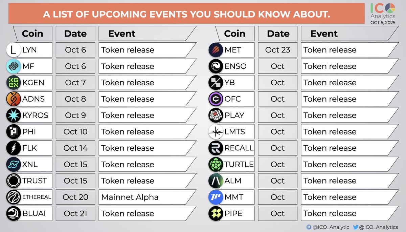
Task: Click the TURTLE green shell icon
Action: (x=216, y=165)
